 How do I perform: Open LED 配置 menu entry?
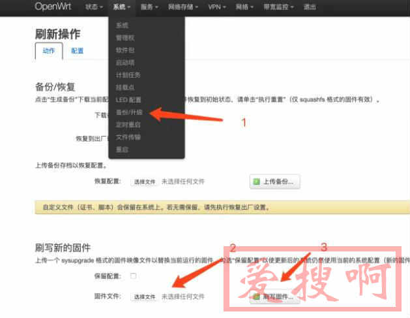(x=128, y=100)
